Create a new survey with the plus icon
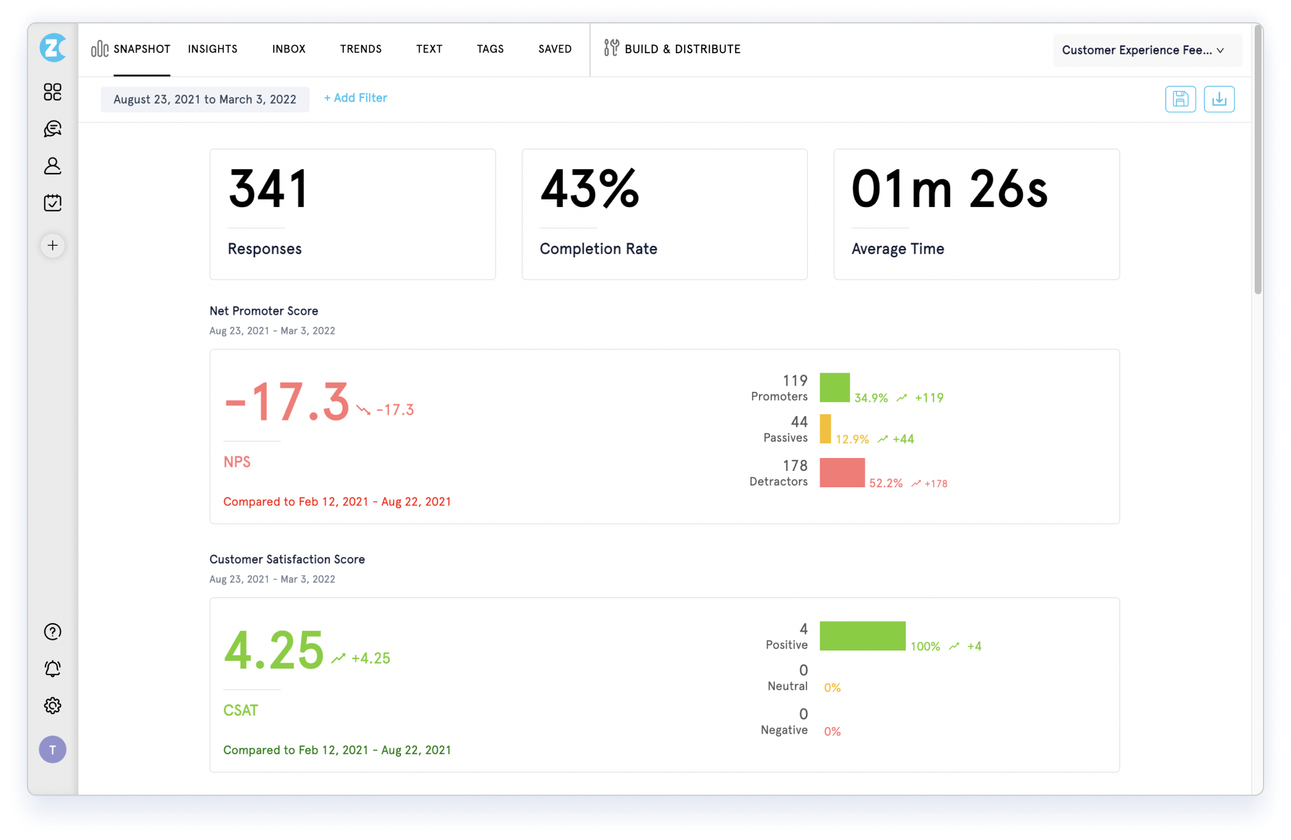Image resolution: width=1291 pixels, height=840 pixels. [53, 246]
